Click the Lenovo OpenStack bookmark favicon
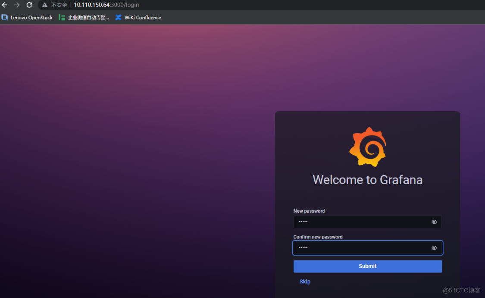This screenshot has height=298, width=485. pos(5,18)
